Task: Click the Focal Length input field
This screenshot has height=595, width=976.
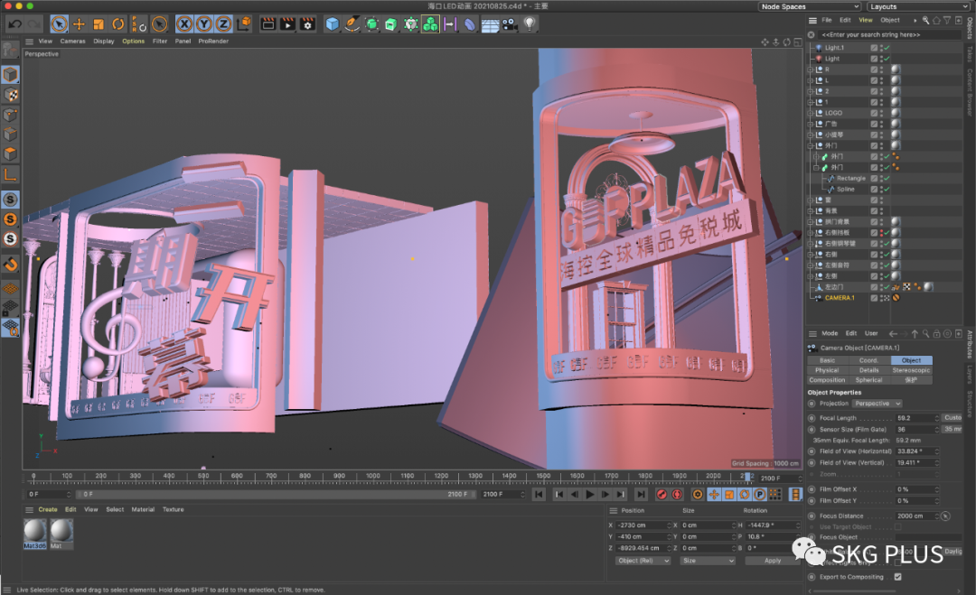Action: coord(915,418)
